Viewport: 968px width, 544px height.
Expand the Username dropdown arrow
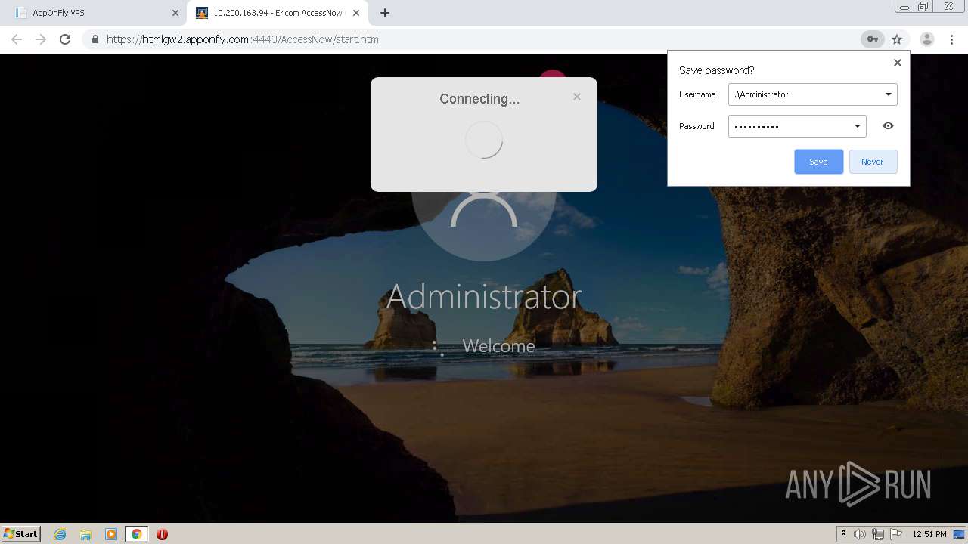coord(888,94)
